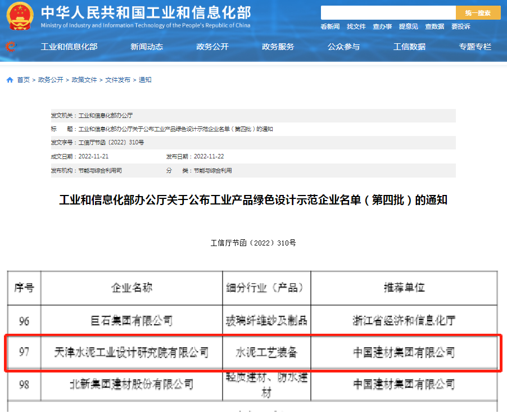
Task: Click the 发布日期 2022-11-22 text
Action: pos(195,156)
